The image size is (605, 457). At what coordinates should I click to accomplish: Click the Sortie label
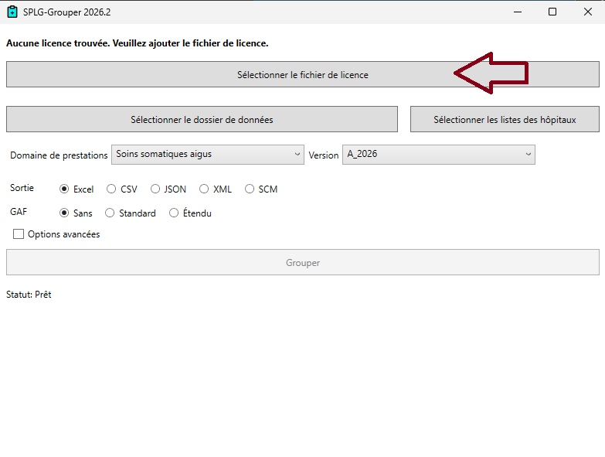coord(22,188)
